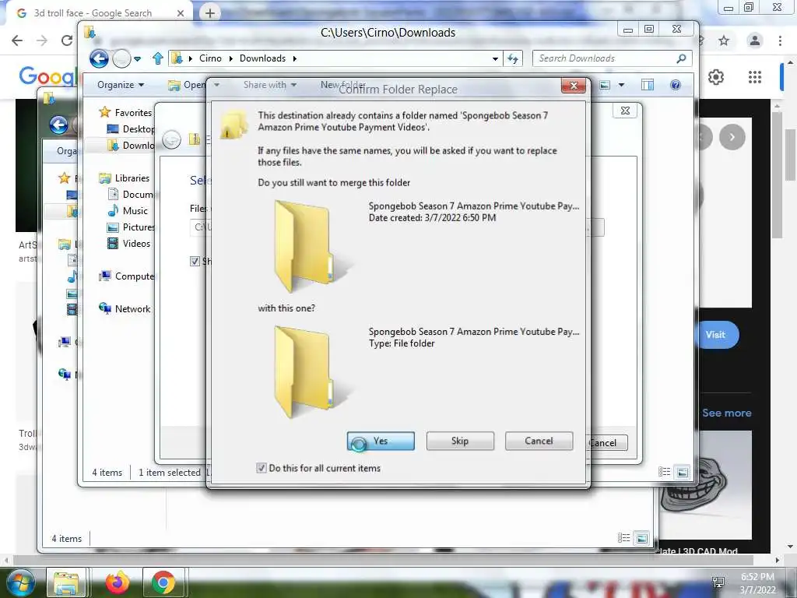Cancel the Confirm Folder Replace dialog
This screenshot has height=598, width=797.
[539, 441]
